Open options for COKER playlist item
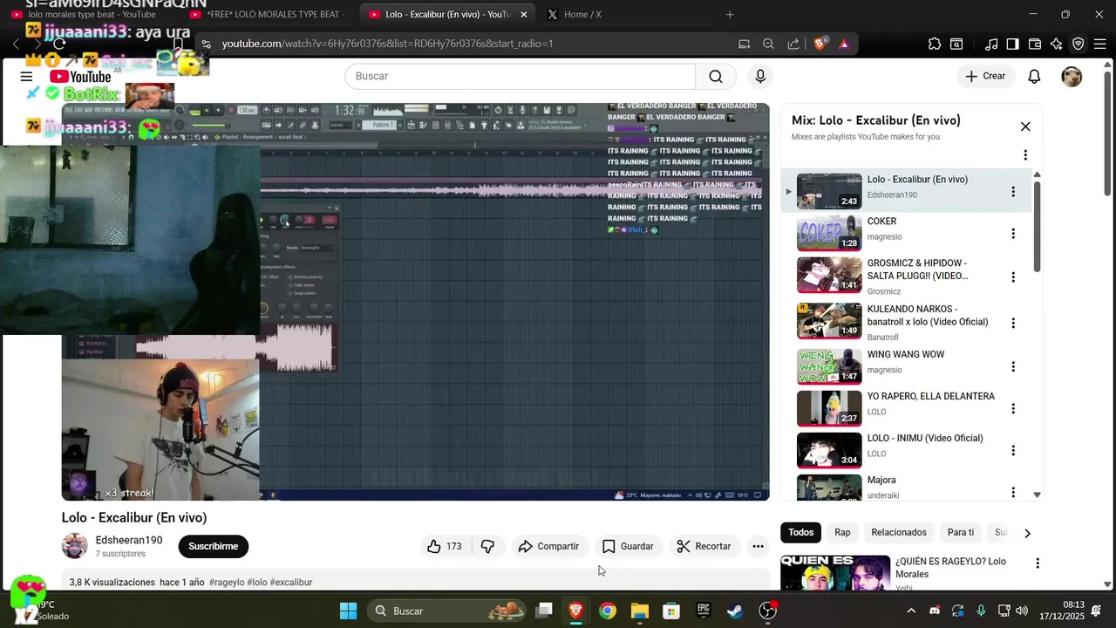This screenshot has width=1116, height=628. click(x=1013, y=234)
